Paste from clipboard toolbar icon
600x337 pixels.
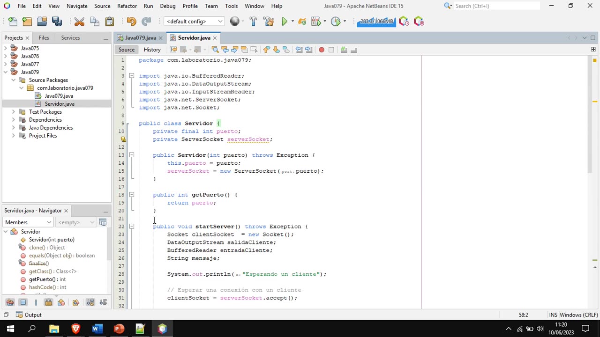tap(109, 22)
